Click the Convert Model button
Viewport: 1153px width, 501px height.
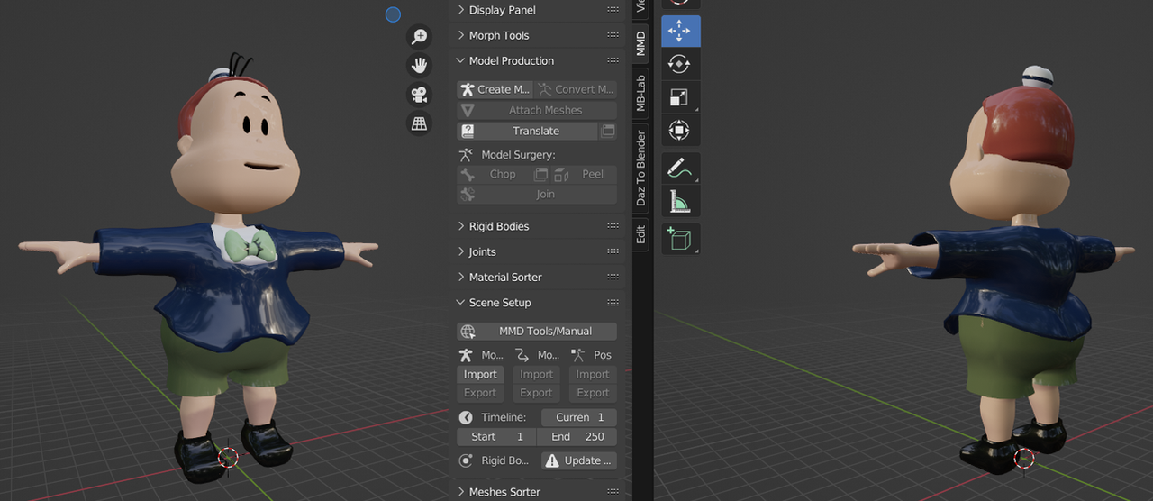coord(576,89)
